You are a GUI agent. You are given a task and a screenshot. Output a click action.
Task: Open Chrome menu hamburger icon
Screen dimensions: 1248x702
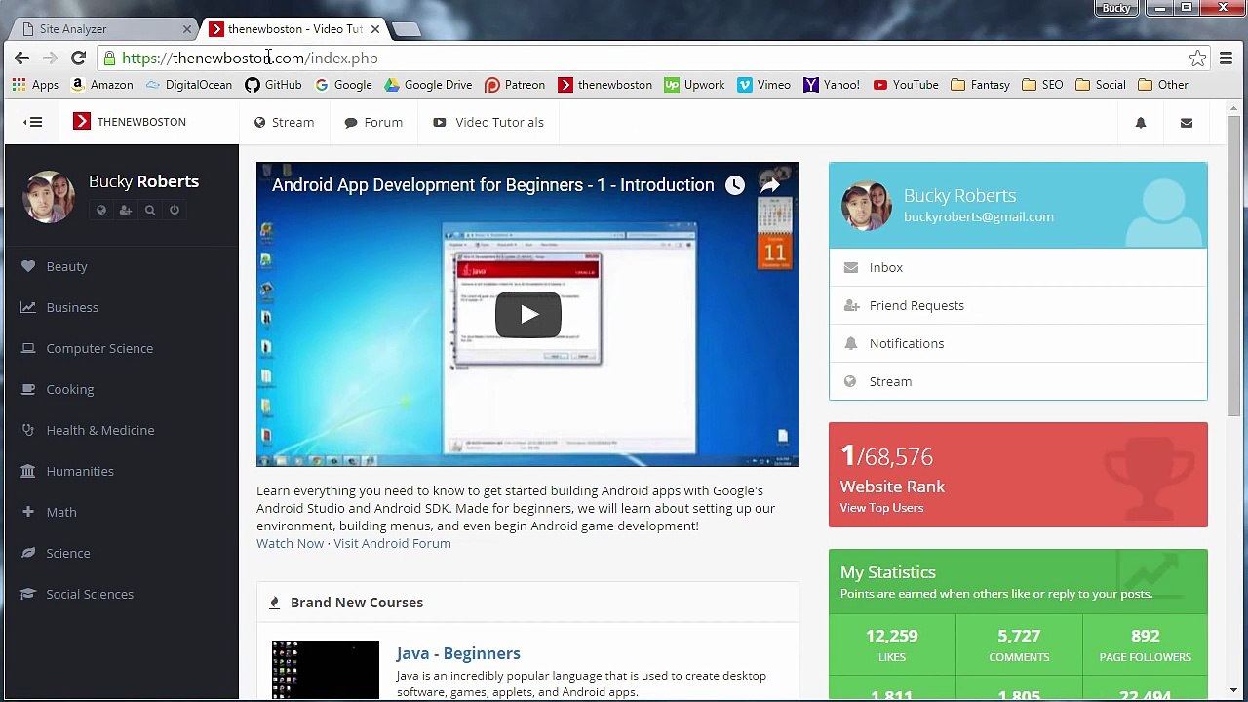(1227, 58)
